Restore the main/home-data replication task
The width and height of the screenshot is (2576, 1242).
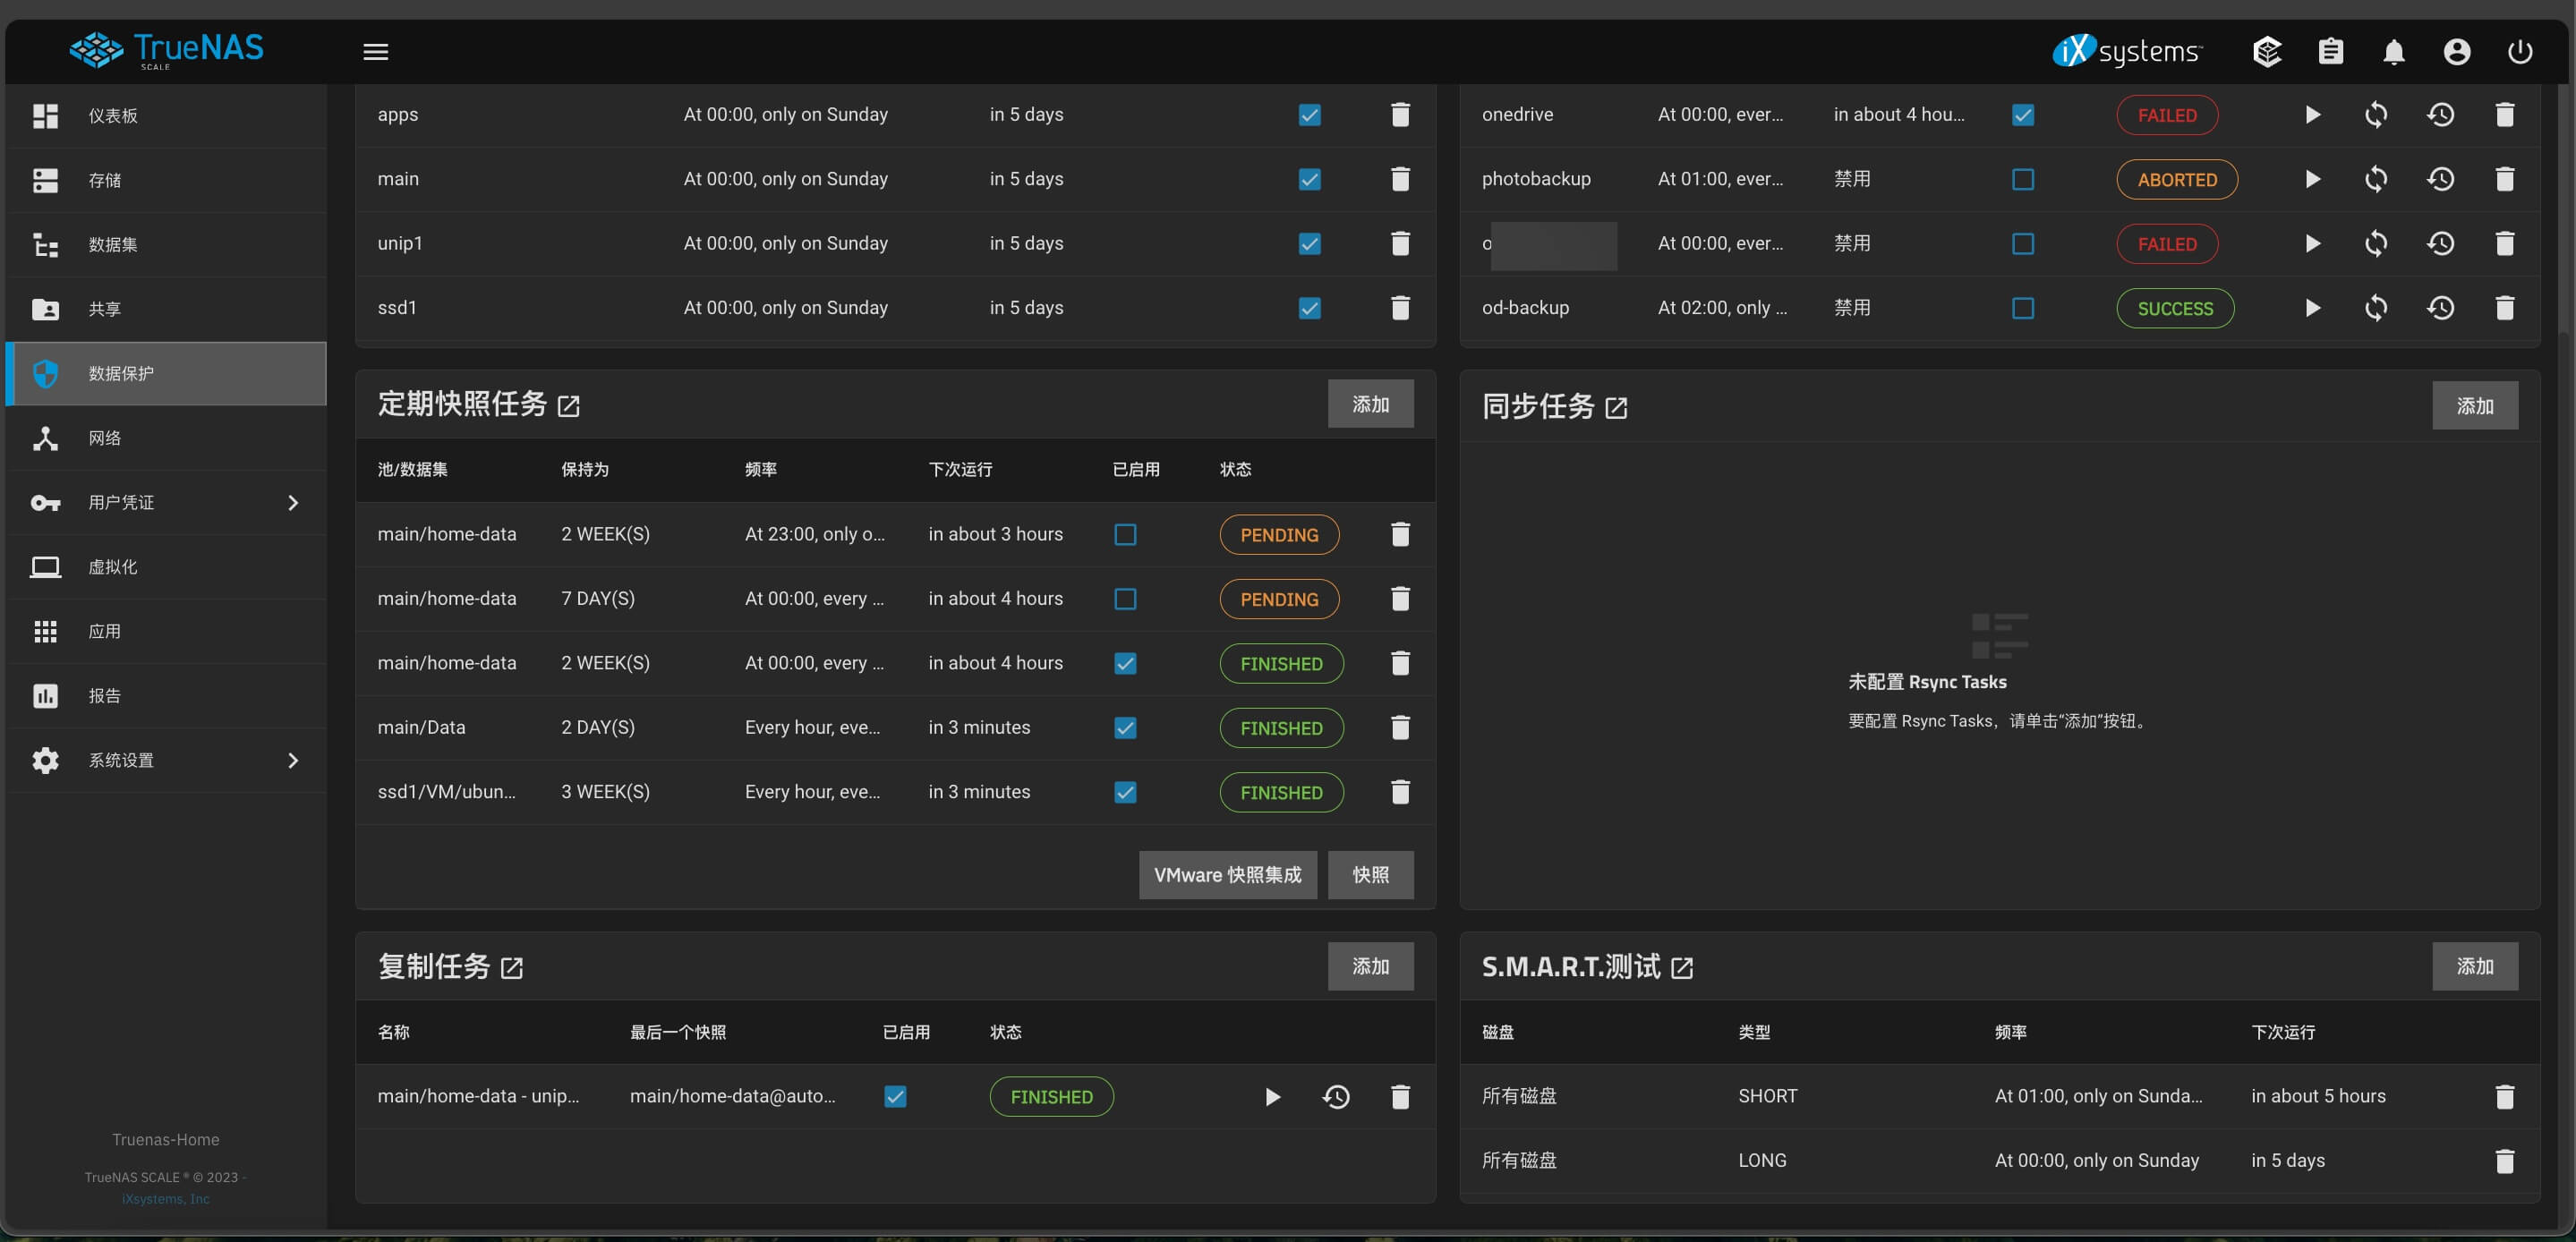click(x=1336, y=1096)
